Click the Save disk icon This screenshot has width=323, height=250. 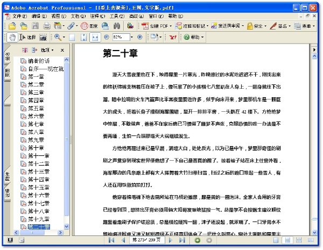35,26
